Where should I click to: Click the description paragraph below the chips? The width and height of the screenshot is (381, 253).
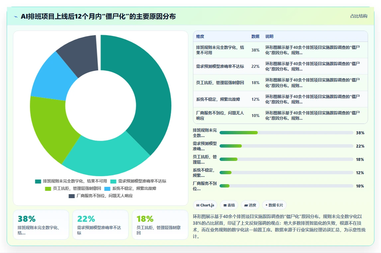(279, 226)
